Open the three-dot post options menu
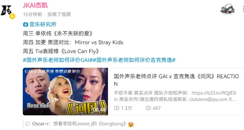 [x=243, y=9]
